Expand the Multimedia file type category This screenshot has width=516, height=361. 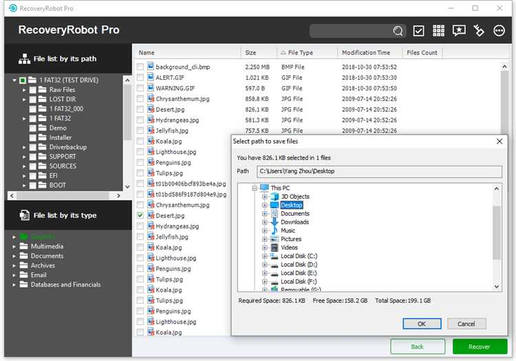tap(14, 246)
